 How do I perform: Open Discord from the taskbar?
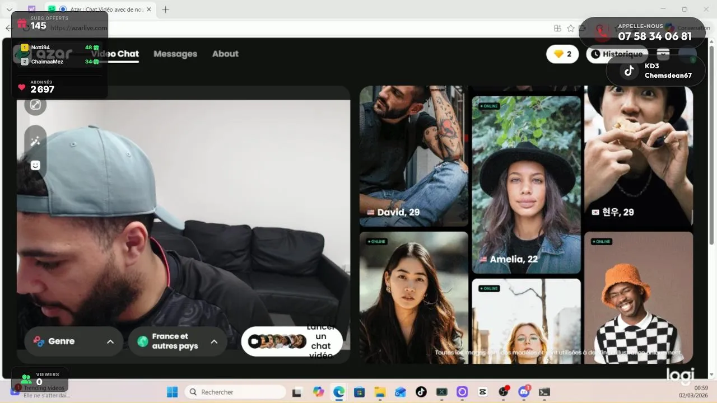pos(524,392)
